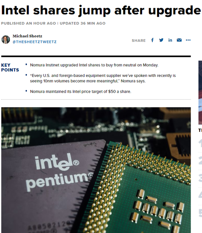Click trending item number 4 in sidebar
202x233 pixels.
coord(200,195)
